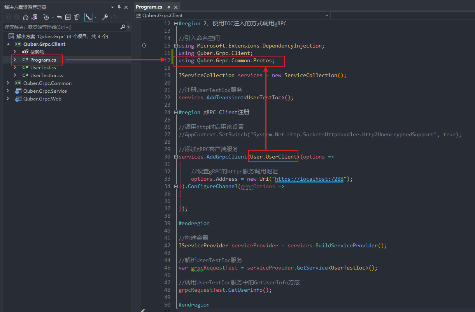Go to Home view in Solution Explorer
The image size is (475, 312).
point(26,17)
